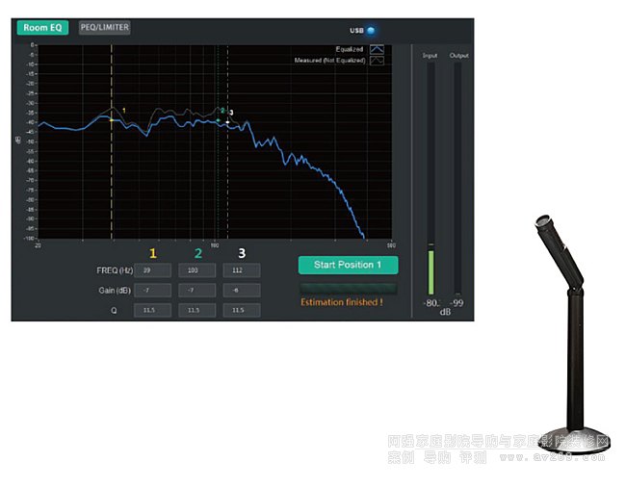Click the Start Position 1 button
Image resolution: width=626 pixels, height=487 pixels.
click(x=348, y=265)
